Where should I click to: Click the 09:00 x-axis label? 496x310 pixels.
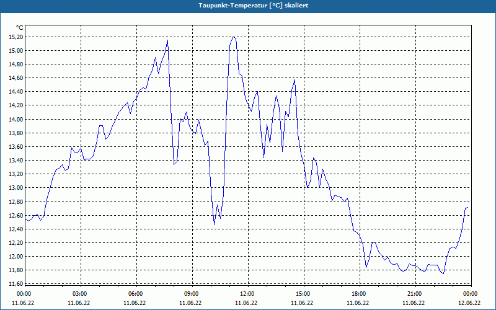[x=192, y=294]
